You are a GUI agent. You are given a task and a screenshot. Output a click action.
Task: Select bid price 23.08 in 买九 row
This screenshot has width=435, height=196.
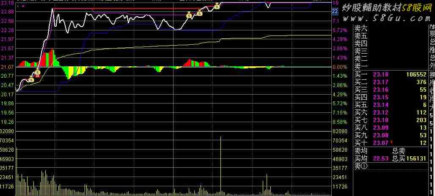381,135
